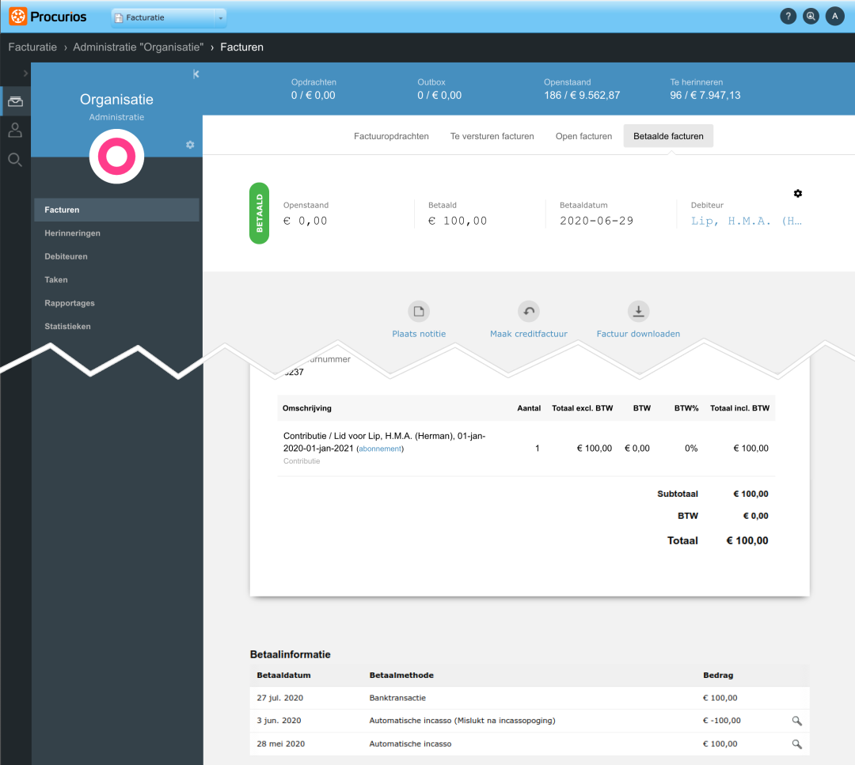855x765 pixels.
Task: Click the Betaalinformatie heading
Action: pyautogui.click(x=290, y=654)
